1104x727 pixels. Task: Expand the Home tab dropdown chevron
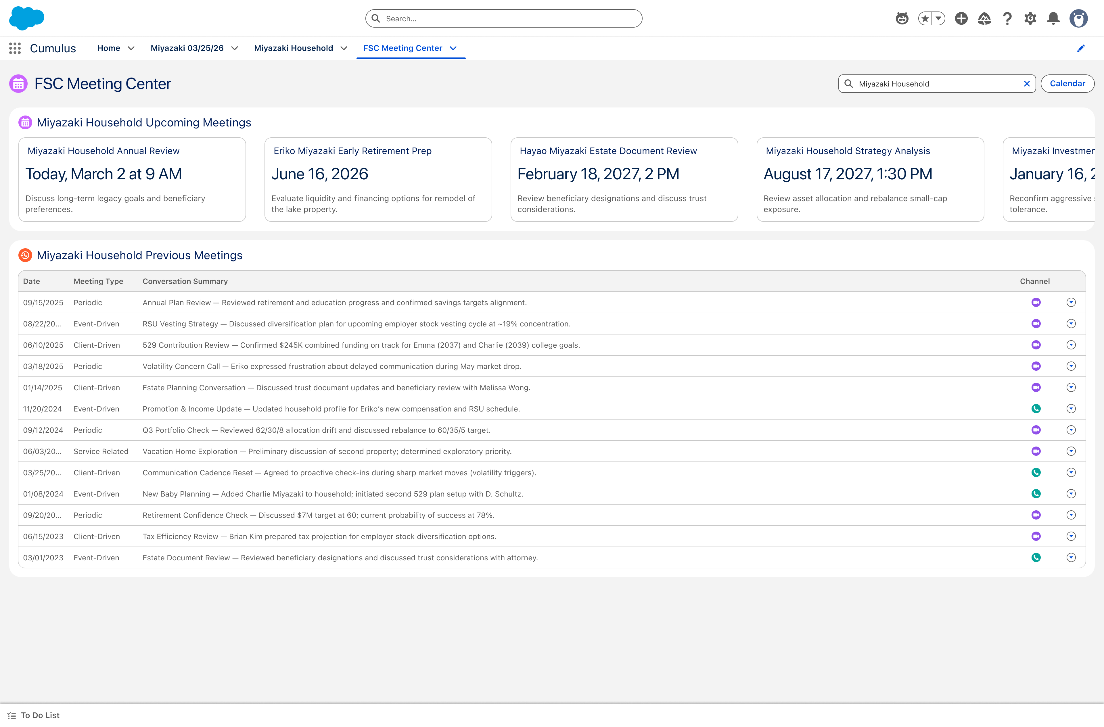coord(131,48)
